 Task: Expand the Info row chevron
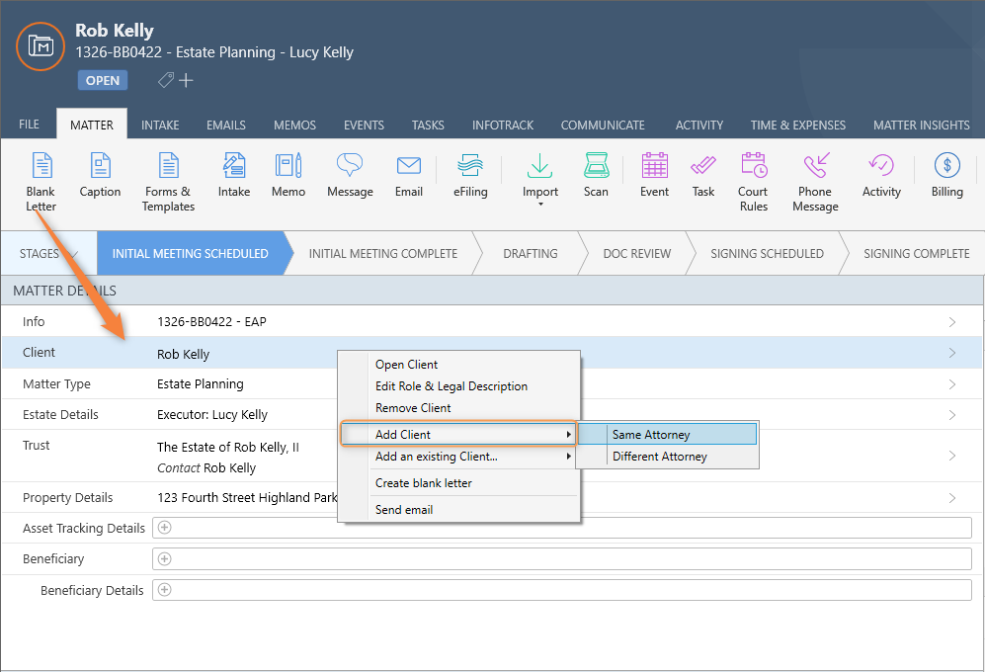pyautogui.click(x=952, y=322)
